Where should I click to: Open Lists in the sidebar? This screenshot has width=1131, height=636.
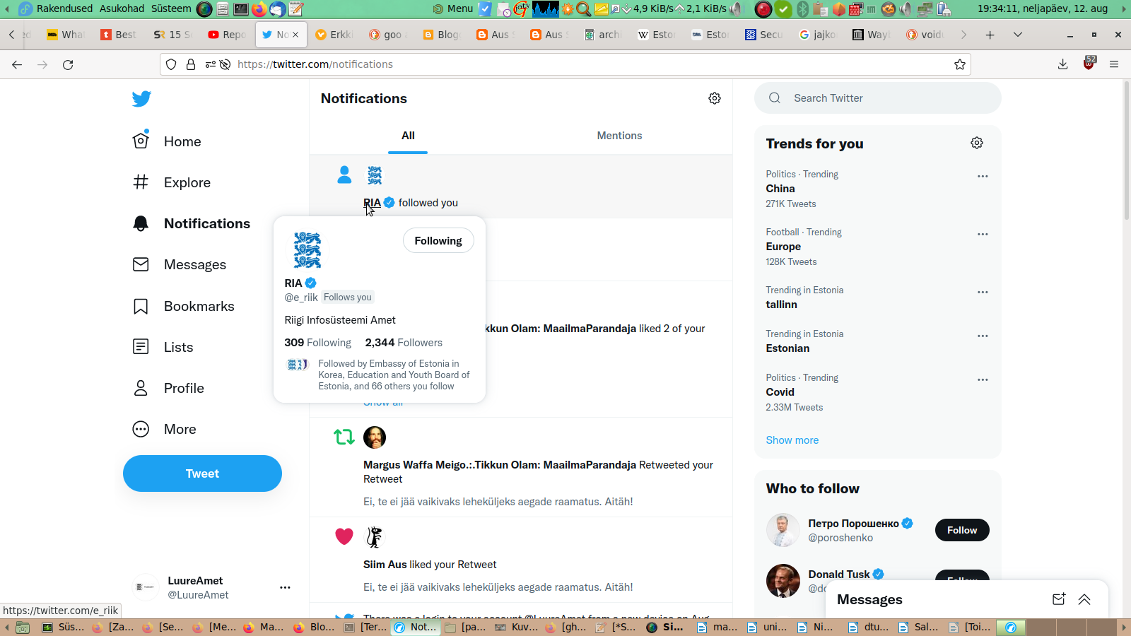163,347
